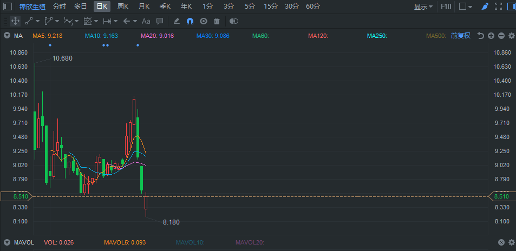
Task: Open the range interval tool dropdown
Action: click(115, 21)
